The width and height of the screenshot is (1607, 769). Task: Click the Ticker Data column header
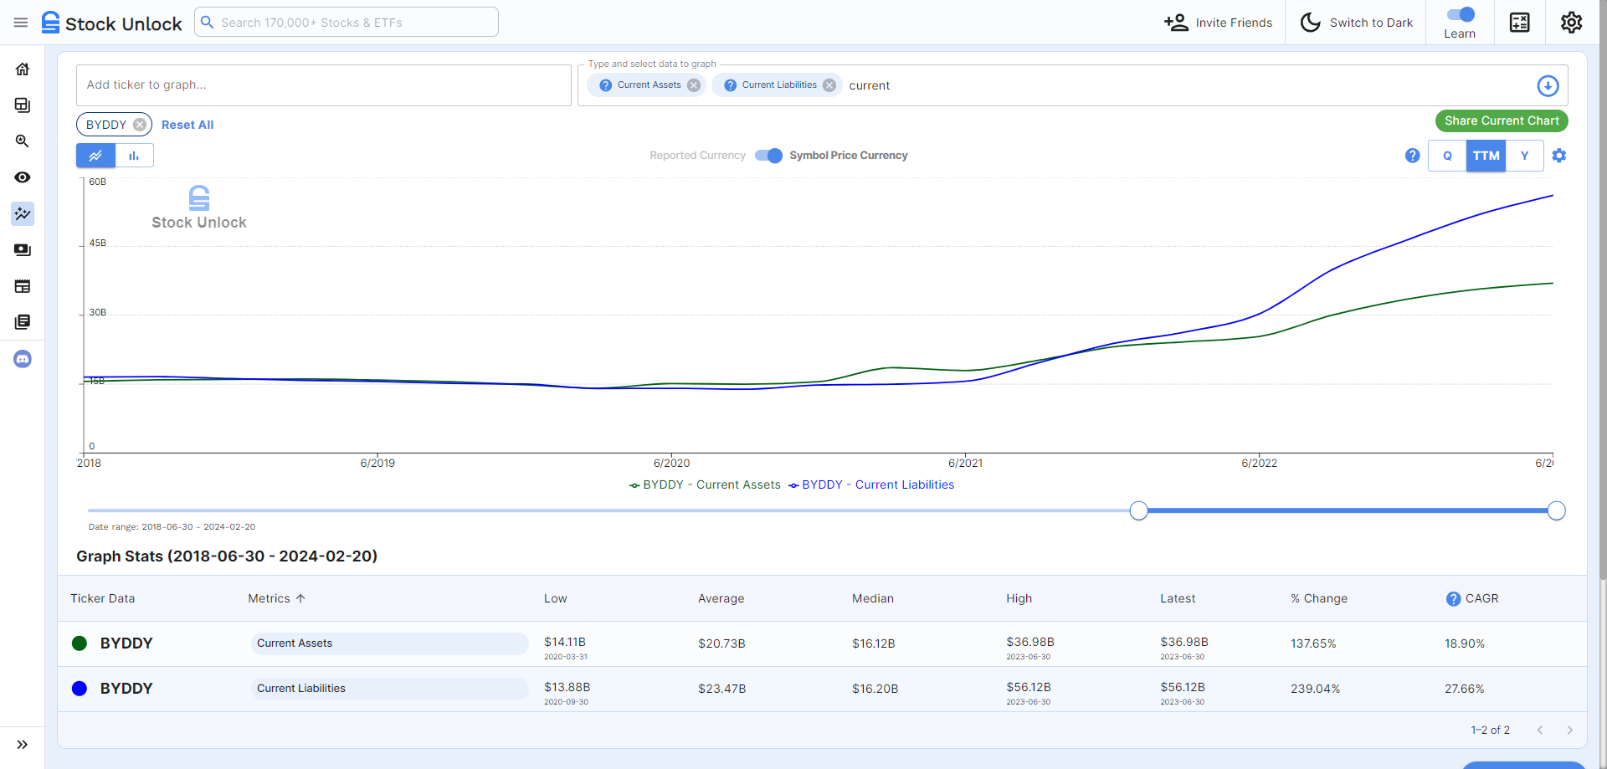102,598
